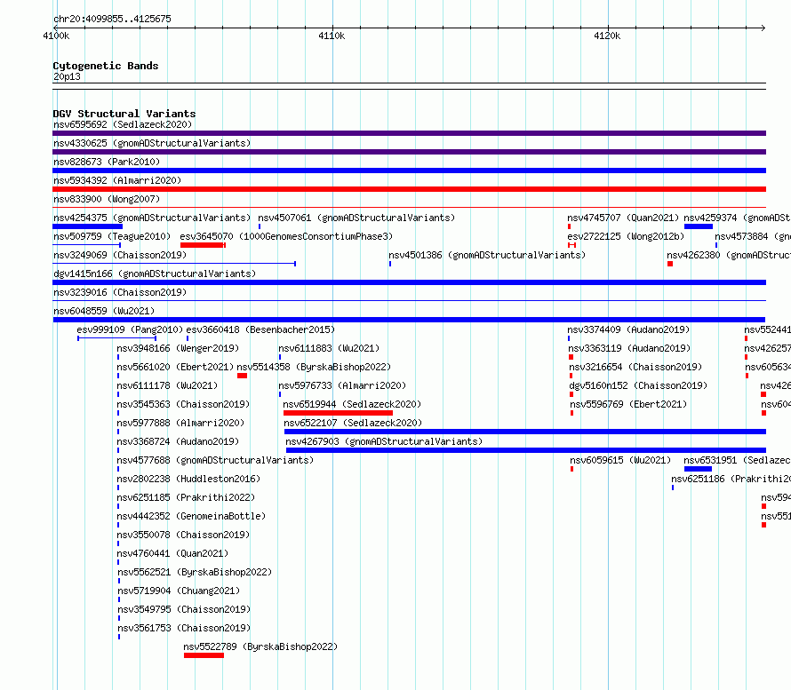Click nsv4267903 (gnomADStructuralVariants) label
This screenshot has height=690, width=791.
click(384, 441)
